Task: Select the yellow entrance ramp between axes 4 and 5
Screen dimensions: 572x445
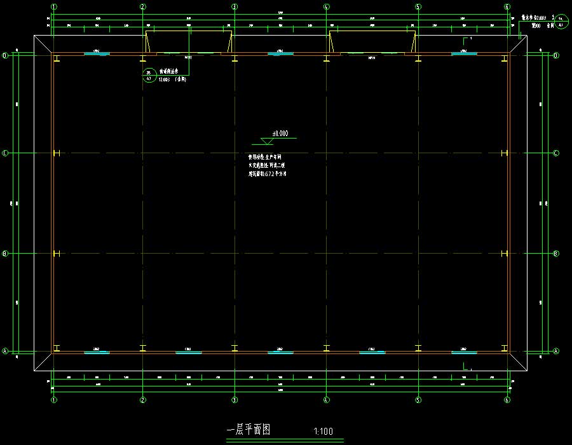Action: click(x=372, y=42)
